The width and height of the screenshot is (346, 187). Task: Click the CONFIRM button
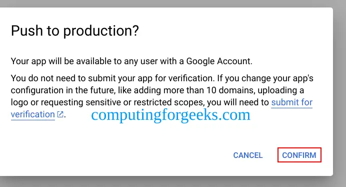(299, 155)
